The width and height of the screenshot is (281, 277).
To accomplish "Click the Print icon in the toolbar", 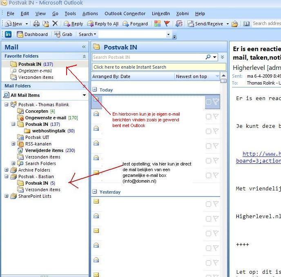I will 36,24.
